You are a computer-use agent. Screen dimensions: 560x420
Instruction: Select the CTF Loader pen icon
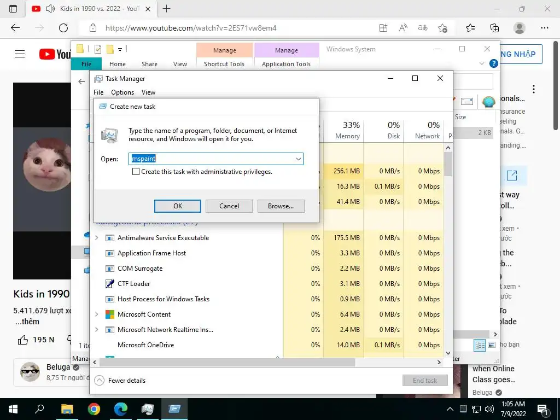[x=109, y=284]
